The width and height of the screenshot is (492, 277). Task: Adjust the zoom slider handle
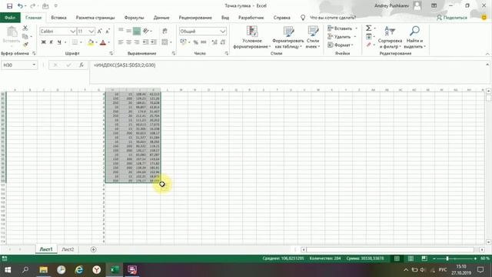click(447, 259)
